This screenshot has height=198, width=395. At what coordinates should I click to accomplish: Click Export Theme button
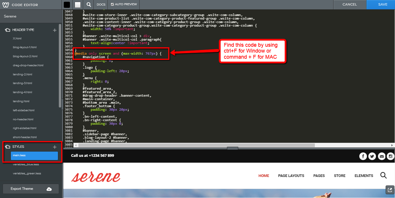pyautogui.click(x=31, y=189)
